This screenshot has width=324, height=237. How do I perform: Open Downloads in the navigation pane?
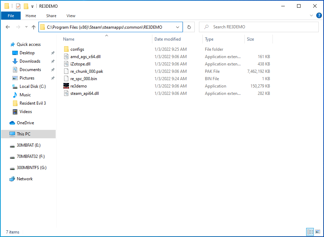[30, 61]
